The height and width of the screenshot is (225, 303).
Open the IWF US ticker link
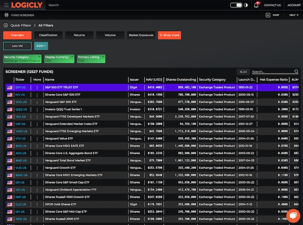pyautogui.click(x=21, y=197)
